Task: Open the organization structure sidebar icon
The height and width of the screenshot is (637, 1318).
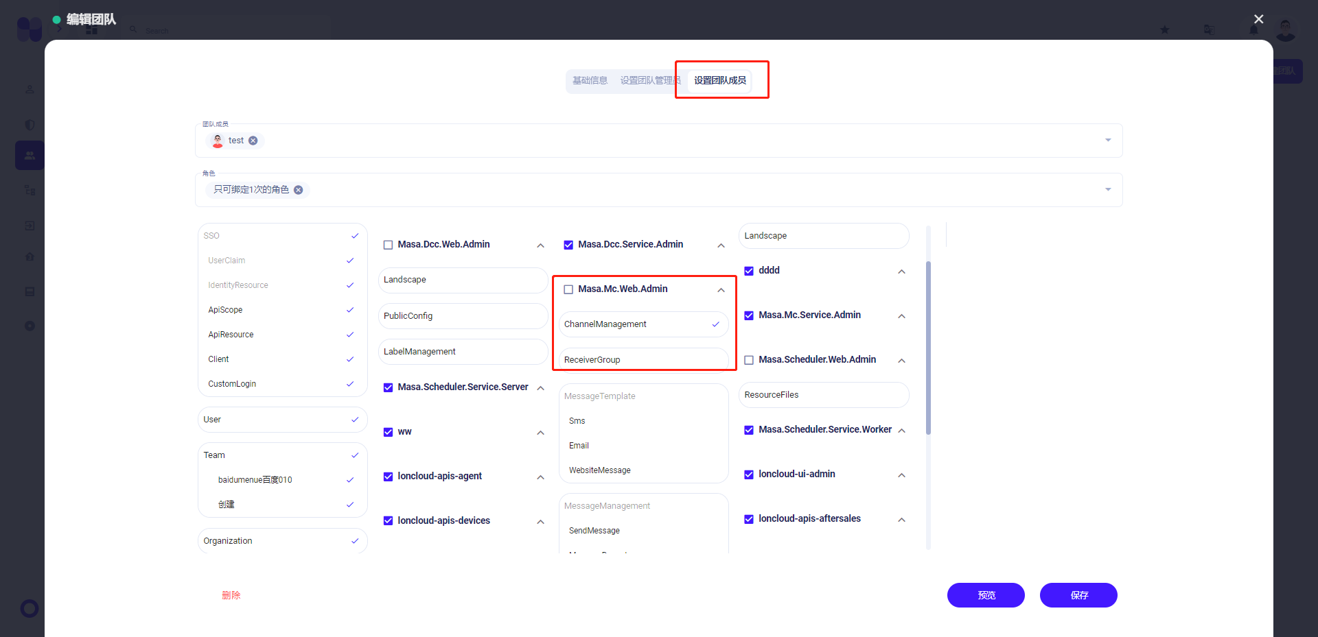Action: point(30,190)
